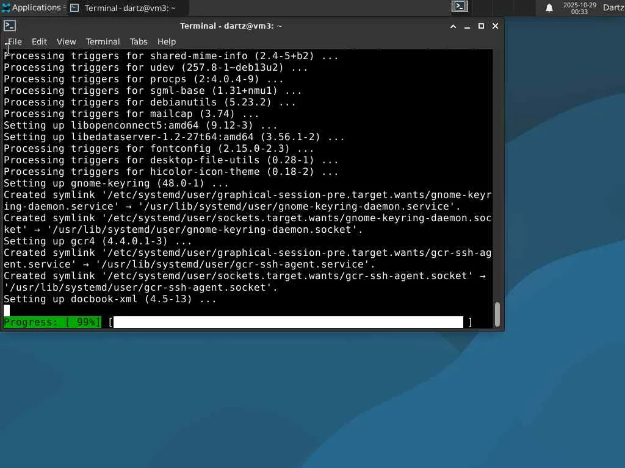Open the Terminal menu
625x468 pixels.
103,41
